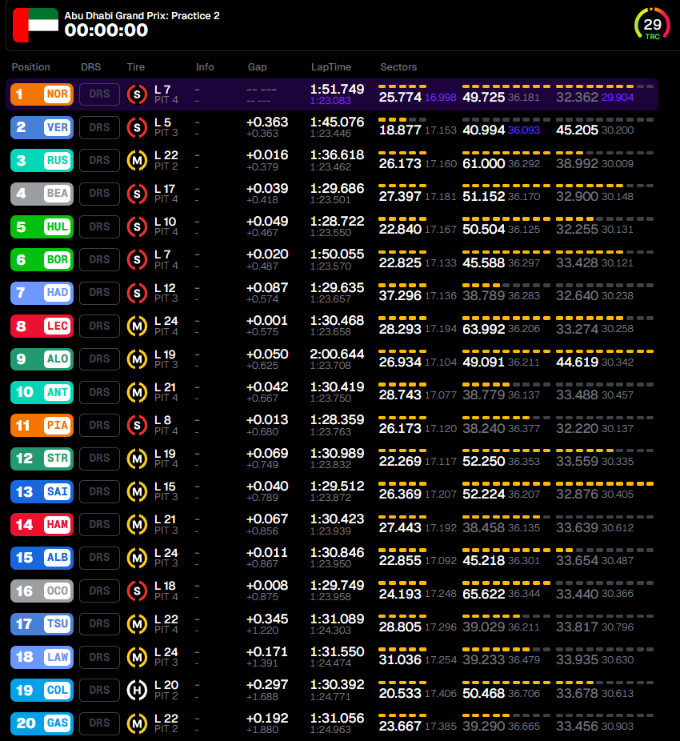This screenshot has height=741, width=680.
Task: Click RUS's medium tire icon
Action: coord(137,160)
